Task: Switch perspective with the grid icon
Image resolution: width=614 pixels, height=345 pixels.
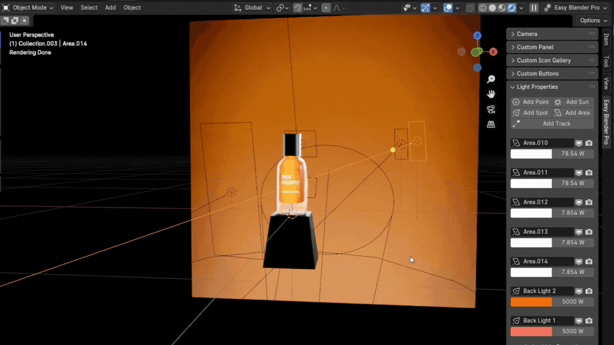Action: [491, 124]
